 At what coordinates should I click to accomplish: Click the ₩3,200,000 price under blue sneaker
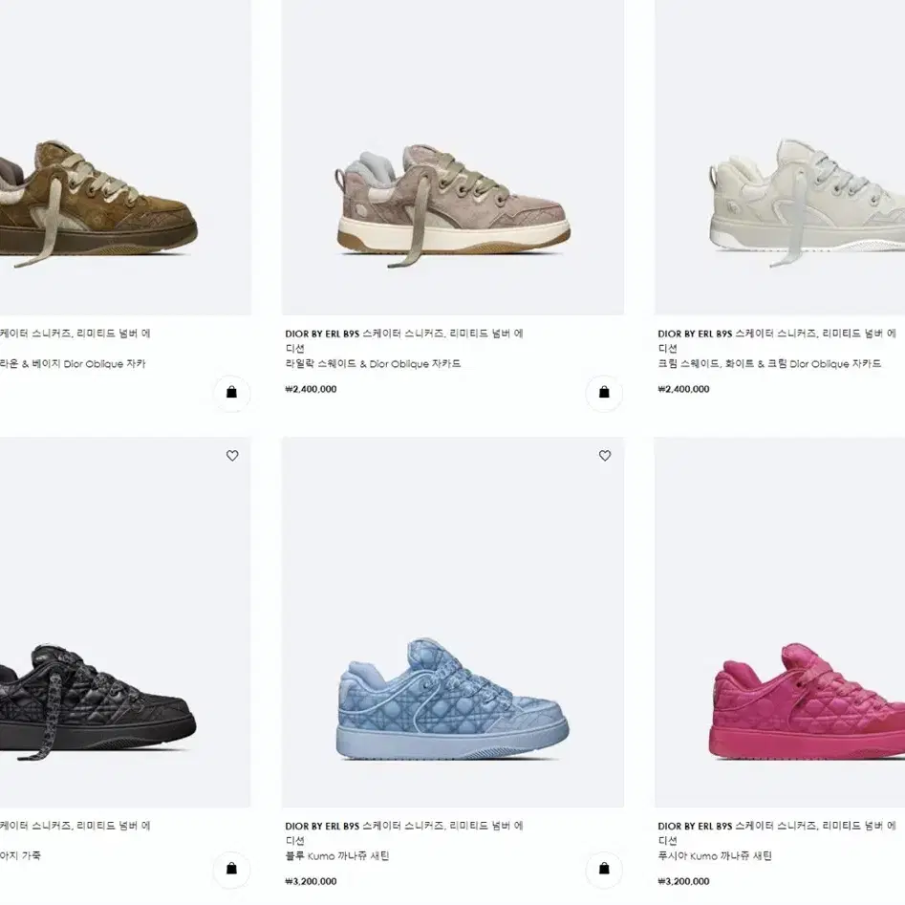(312, 881)
